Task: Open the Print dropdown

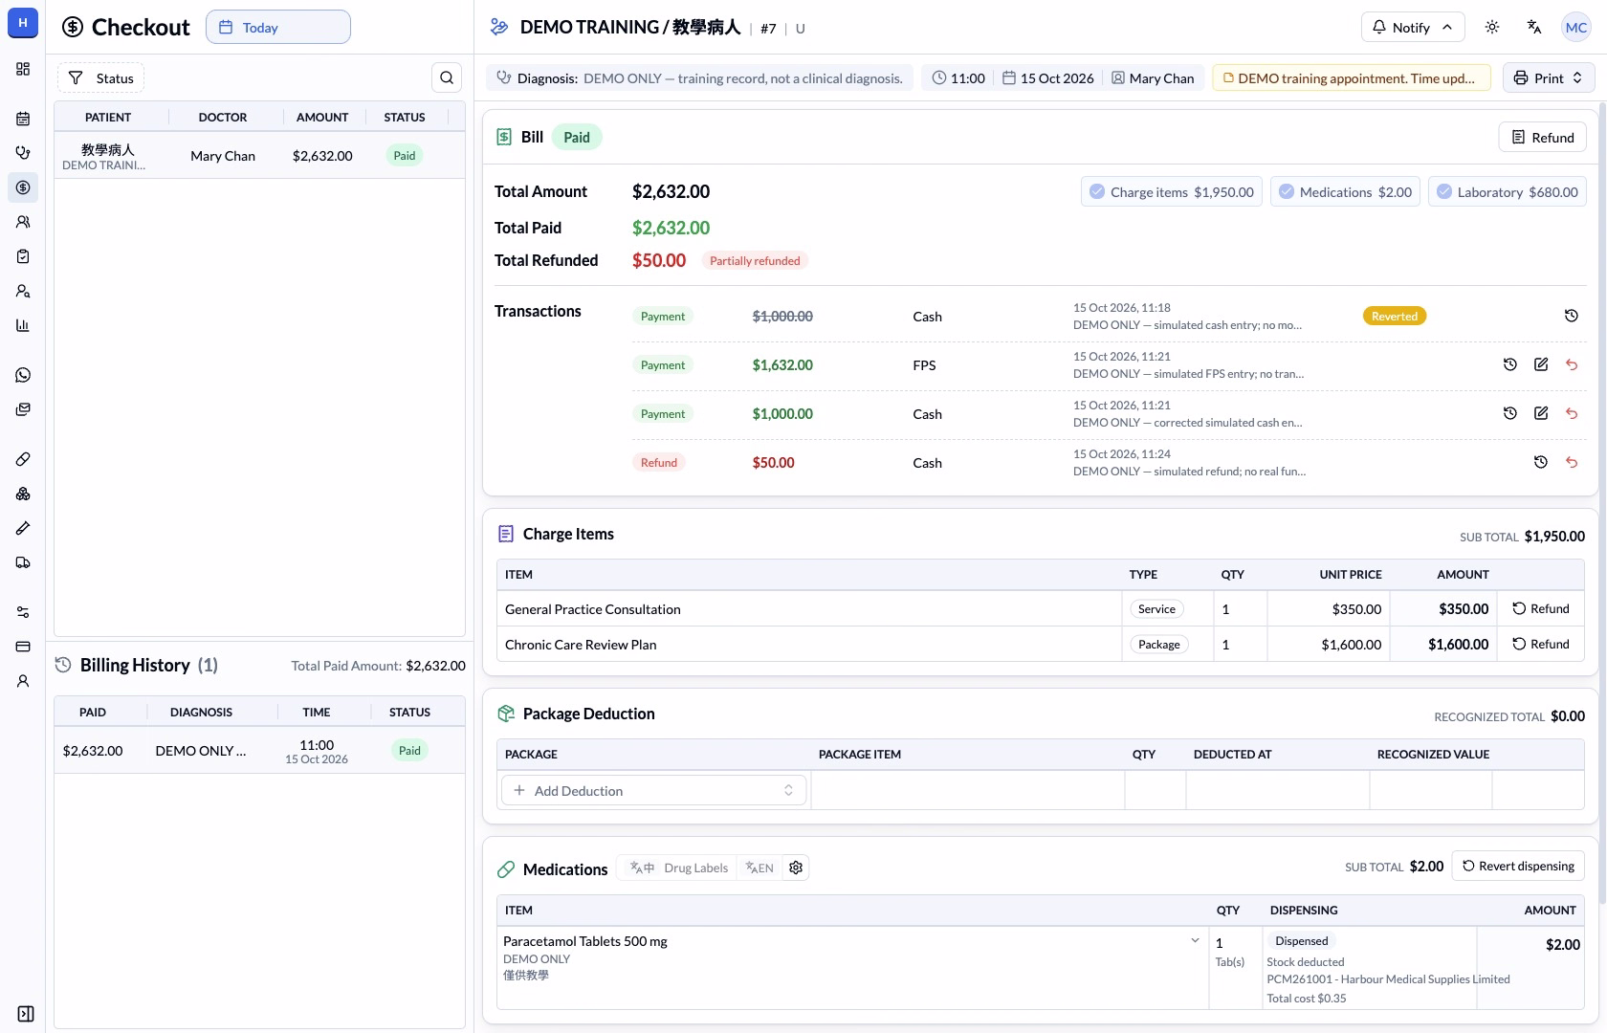Action: click(x=1549, y=77)
